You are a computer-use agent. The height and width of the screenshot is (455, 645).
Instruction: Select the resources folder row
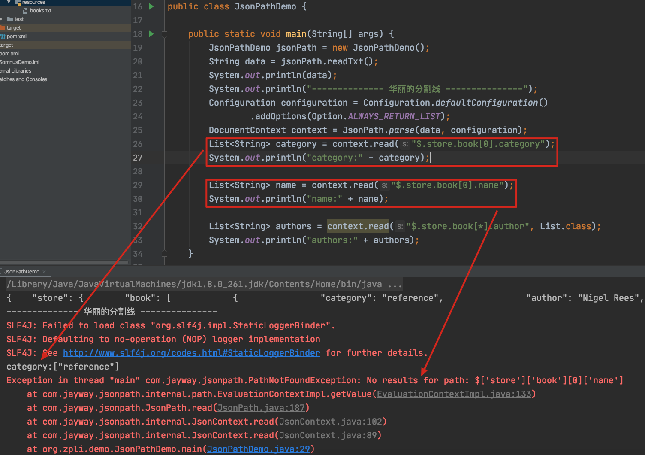65,3
